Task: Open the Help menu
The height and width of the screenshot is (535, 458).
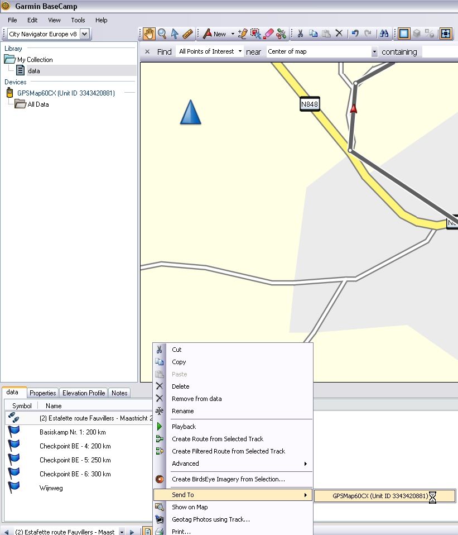Action: pyautogui.click(x=101, y=20)
